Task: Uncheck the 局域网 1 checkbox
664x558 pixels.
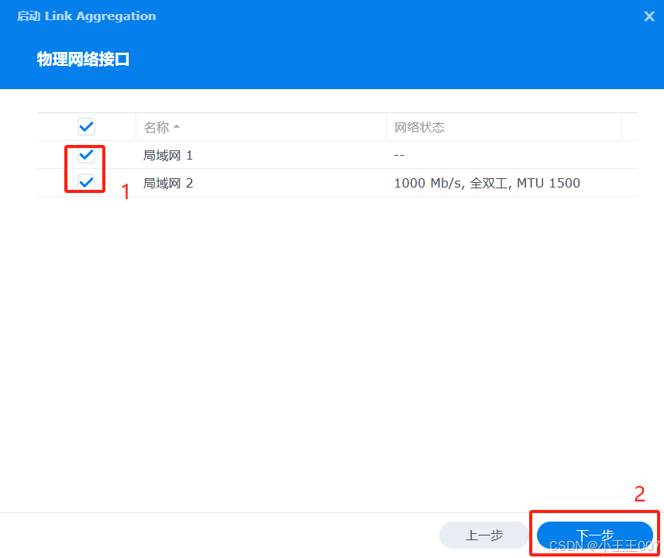Action: (x=86, y=155)
